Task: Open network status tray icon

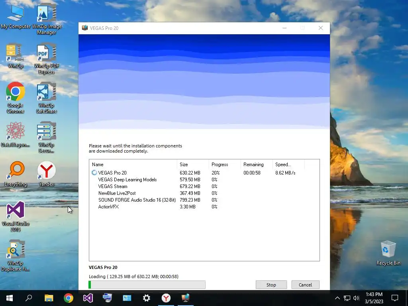Action: [x=347, y=298]
